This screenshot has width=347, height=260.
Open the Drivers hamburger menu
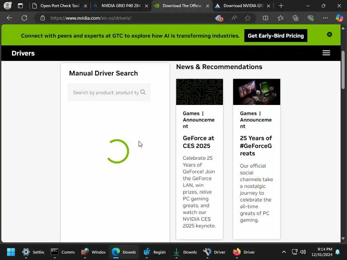326,53
